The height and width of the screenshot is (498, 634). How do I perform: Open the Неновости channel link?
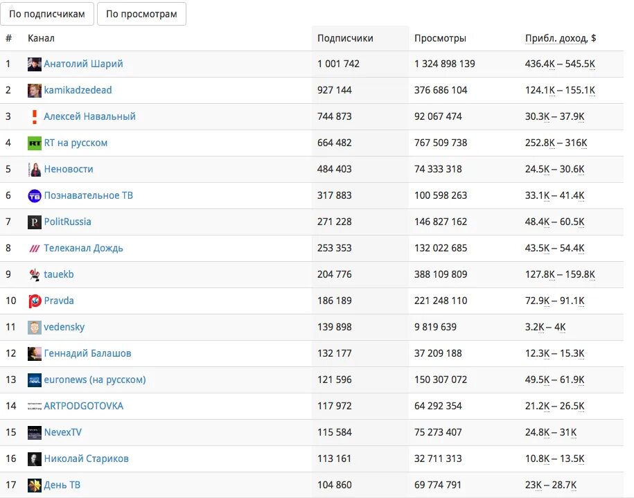tap(69, 169)
